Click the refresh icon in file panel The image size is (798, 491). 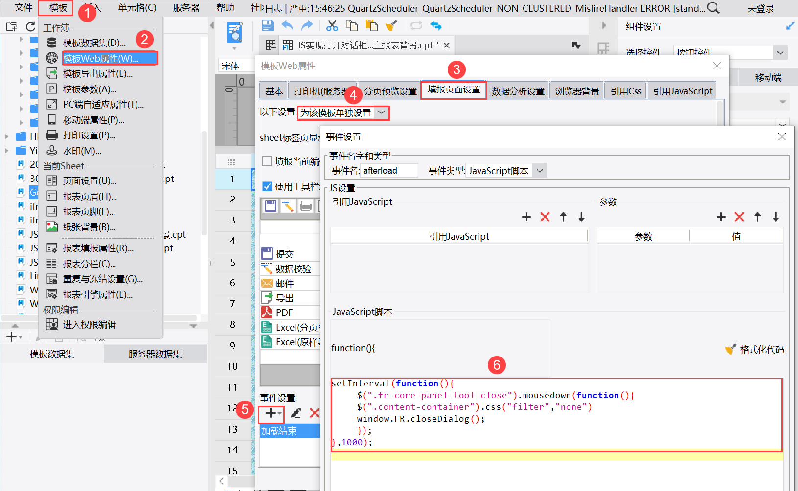(x=31, y=27)
